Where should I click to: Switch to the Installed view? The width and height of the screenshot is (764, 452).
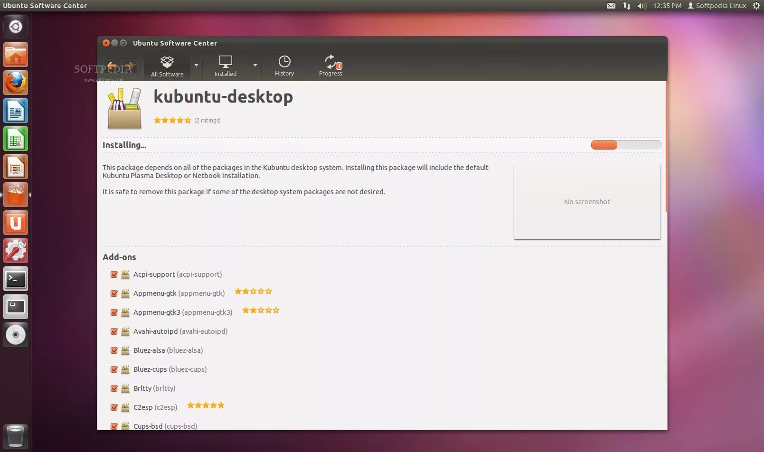(225, 66)
